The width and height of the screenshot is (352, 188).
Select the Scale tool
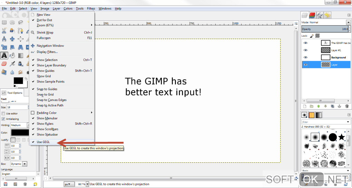[4, 47]
